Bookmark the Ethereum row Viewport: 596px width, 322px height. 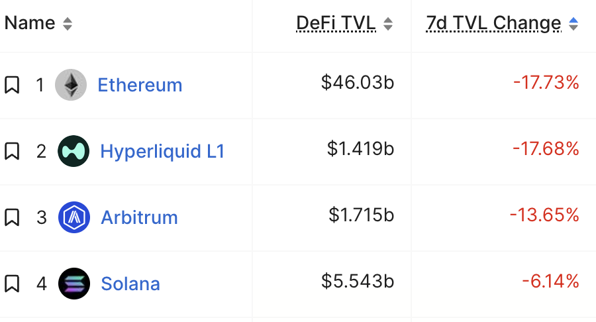pos(12,85)
